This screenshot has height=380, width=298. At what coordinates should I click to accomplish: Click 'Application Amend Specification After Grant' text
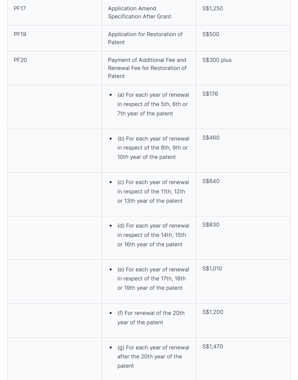pyautogui.click(x=139, y=13)
